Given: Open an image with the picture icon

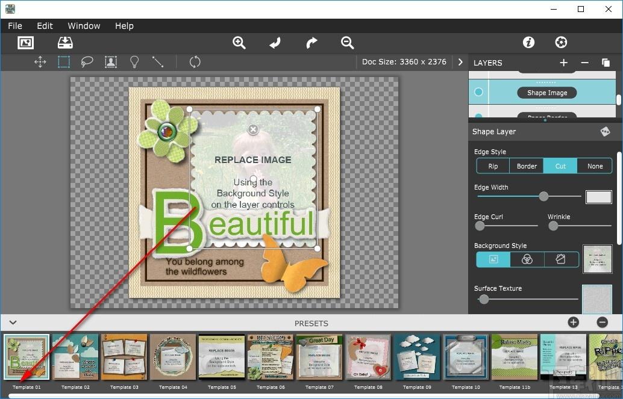Looking at the screenshot, I should [x=25, y=43].
